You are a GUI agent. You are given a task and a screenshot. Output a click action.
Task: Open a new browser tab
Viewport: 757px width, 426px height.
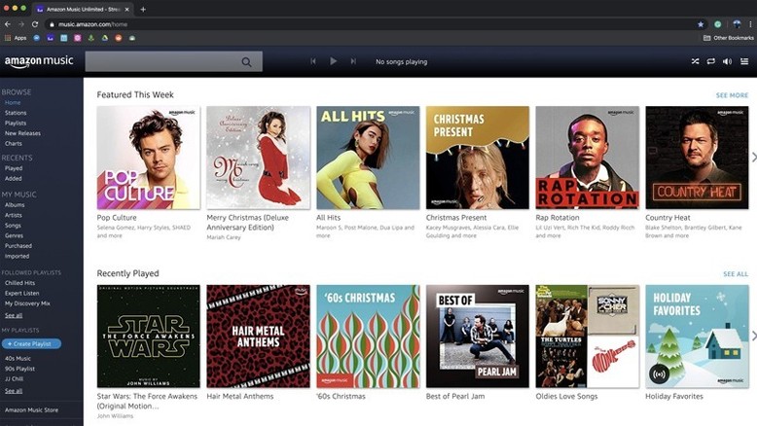143,9
